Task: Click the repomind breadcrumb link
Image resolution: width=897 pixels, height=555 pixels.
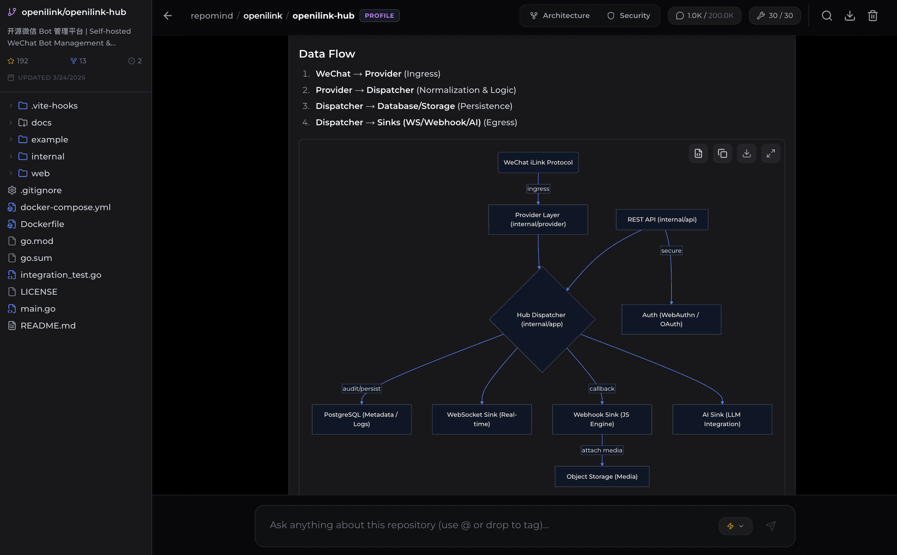Action: click(212, 15)
